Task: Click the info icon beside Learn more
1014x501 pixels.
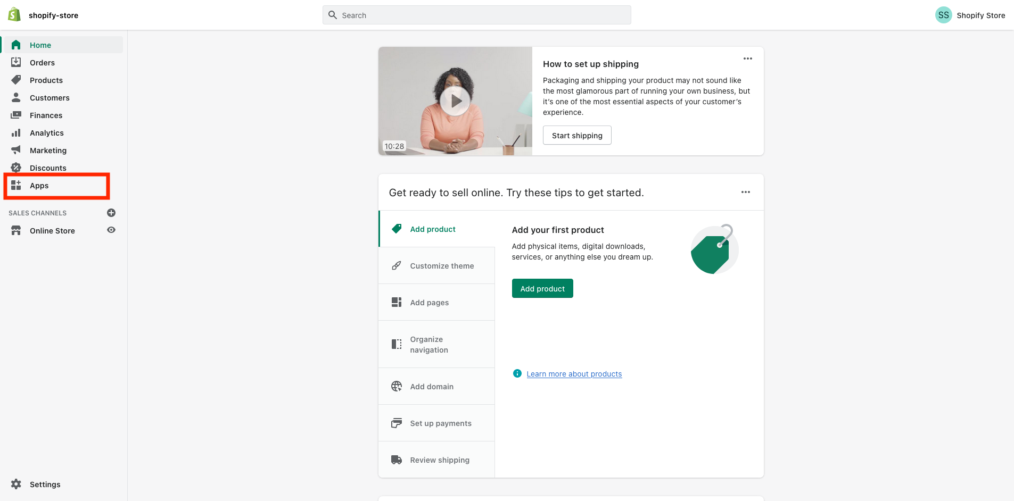Action: [517, 373]
